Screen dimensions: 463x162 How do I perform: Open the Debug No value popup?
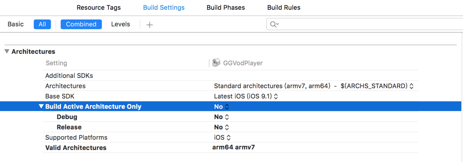pyautogui.click(x=221, y=117)
